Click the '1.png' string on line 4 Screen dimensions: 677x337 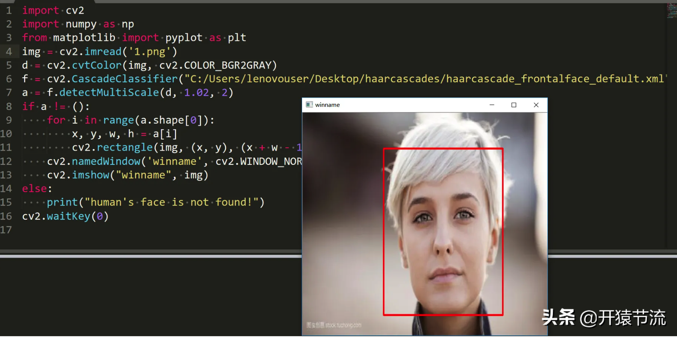(x=150, y=52)
